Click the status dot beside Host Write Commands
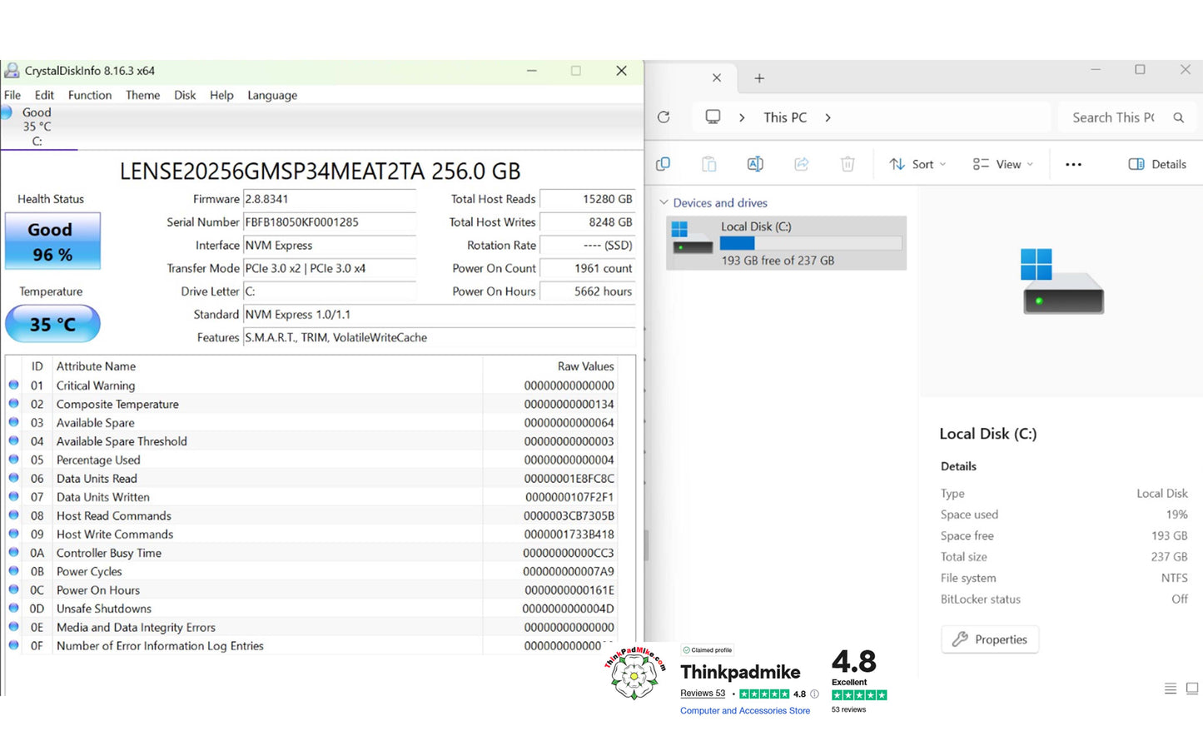Screen dimensions: 1203x756 (x=13, y=534)
